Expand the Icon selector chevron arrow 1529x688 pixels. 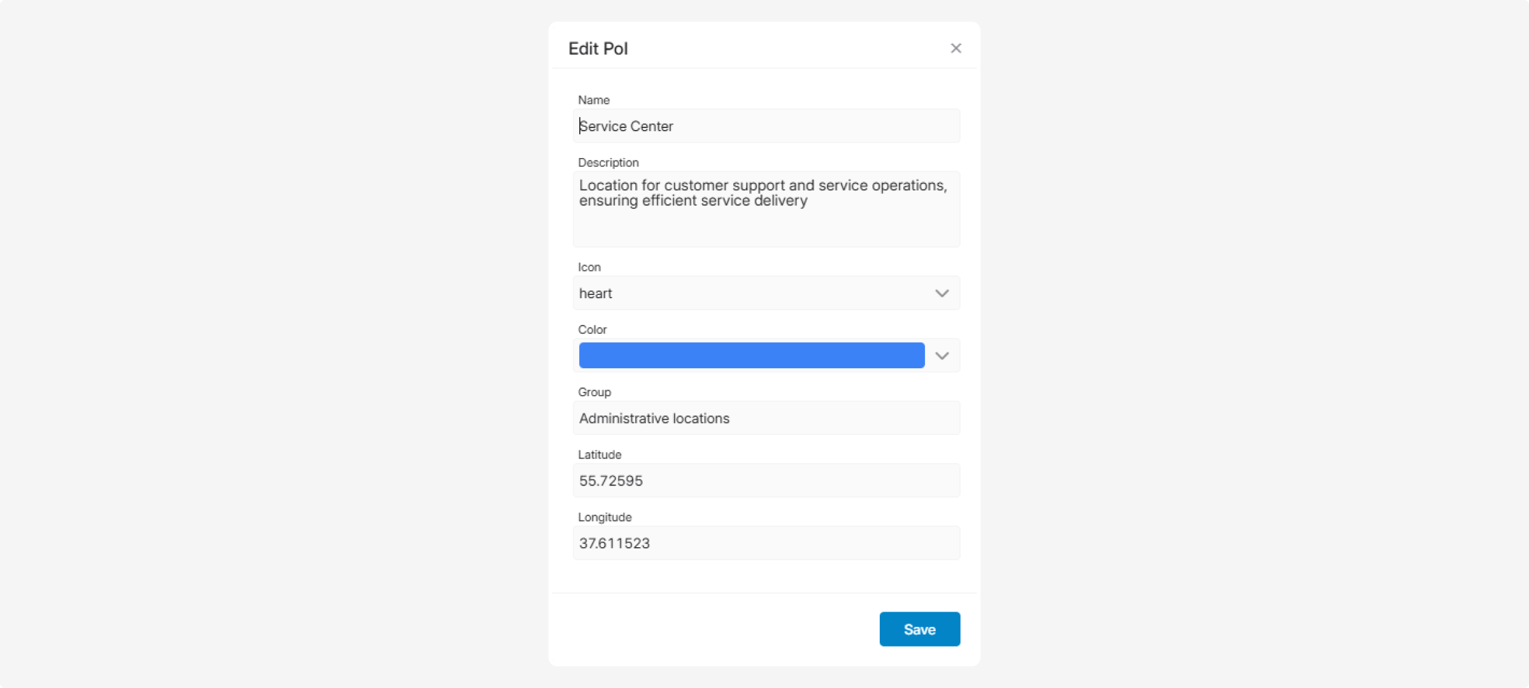[x=942, y=293]
